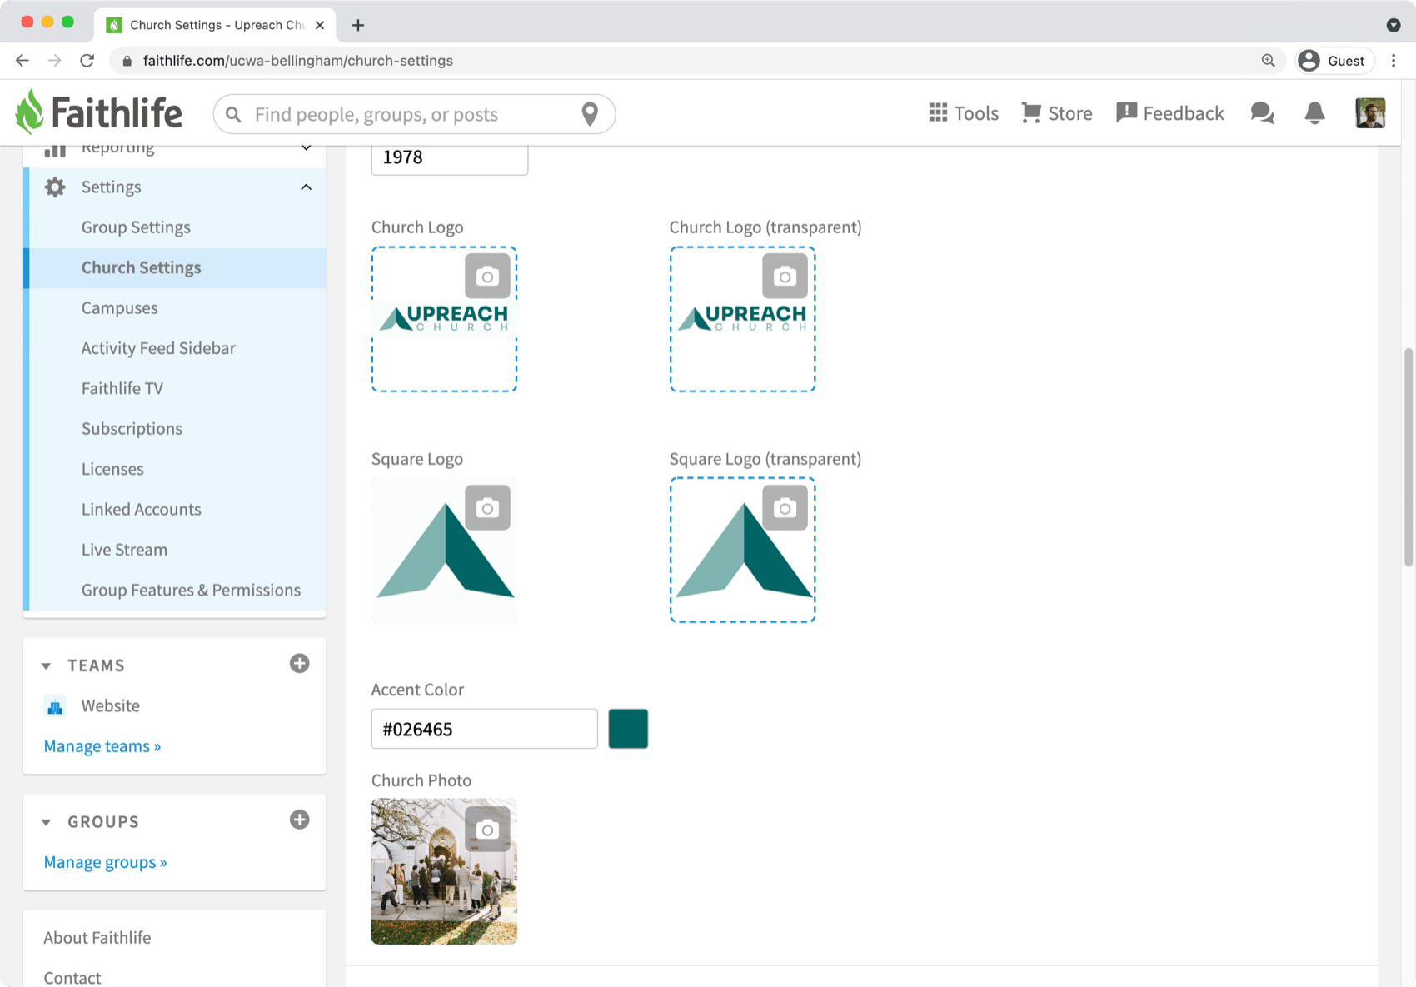Click the Settings gear icon in sidebar

[x=55, y=187]
